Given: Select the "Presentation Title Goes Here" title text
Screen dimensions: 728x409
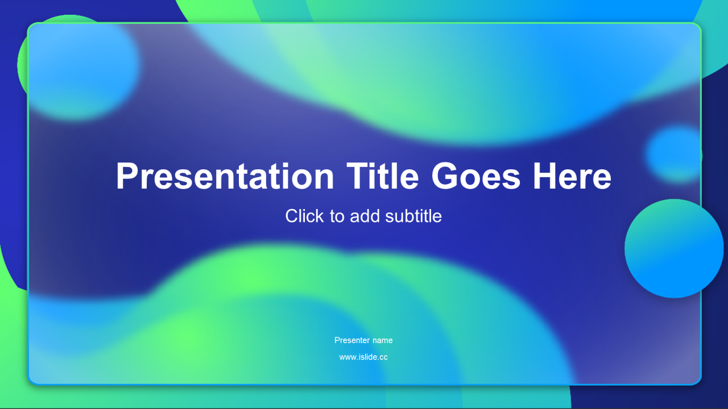Looking at the screenshot, I should click(363, 176).
